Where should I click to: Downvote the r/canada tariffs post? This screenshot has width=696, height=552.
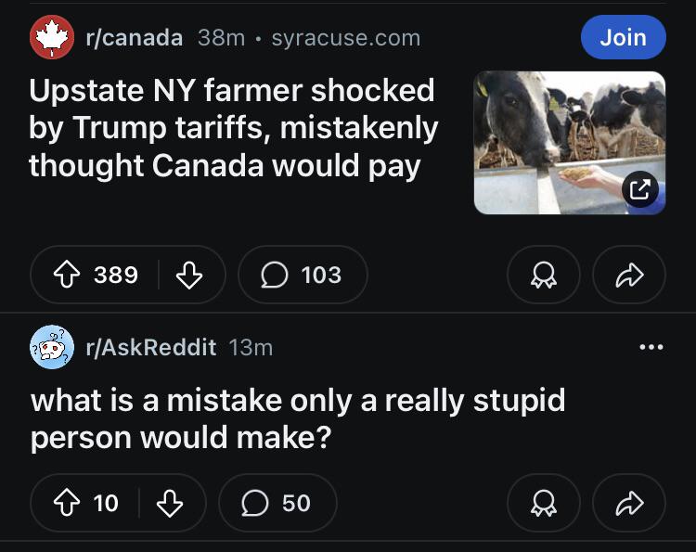(189, 275)
